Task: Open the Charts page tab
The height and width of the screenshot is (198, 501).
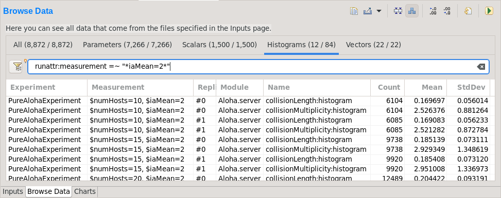Action: [x=84, y=192]
